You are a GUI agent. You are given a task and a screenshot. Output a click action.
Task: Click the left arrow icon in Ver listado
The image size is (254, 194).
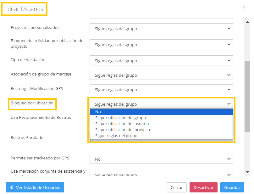[12, 187]
